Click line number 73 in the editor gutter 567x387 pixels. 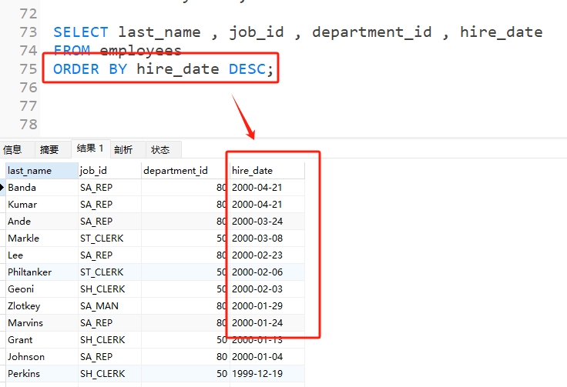point(28,32)
